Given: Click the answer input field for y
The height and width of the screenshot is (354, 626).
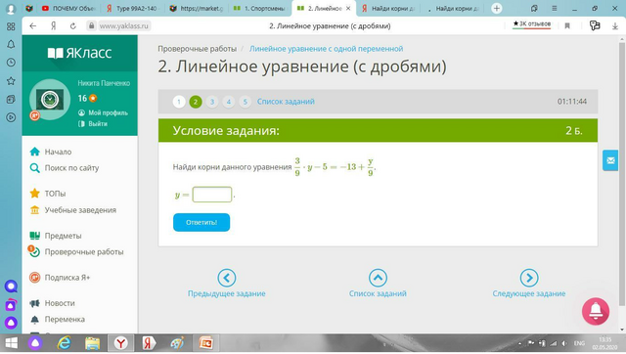Looking at the screenshot, I should point(212,195).
